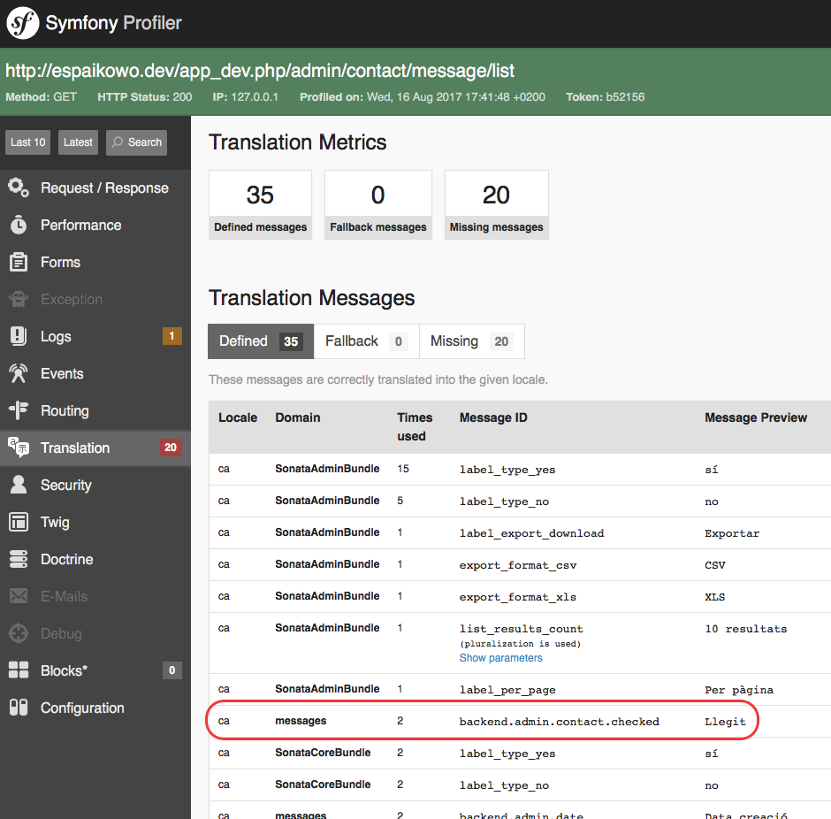The height and width of the screenshot is (819, 831).
Task: Open the Configuration panel
Action: pyautogui.click(x=95, y=708)
